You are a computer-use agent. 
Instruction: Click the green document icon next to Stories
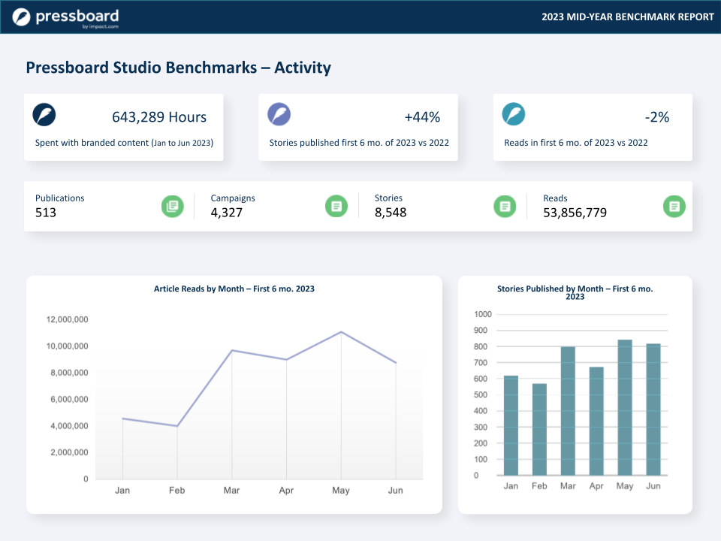[x=505, y=206]
